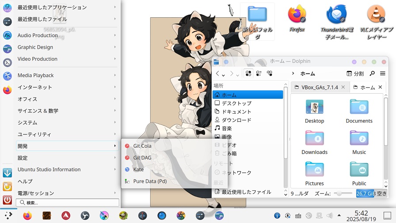
Task: Adjust the Dolphin zoom slider
Action: 343,193
